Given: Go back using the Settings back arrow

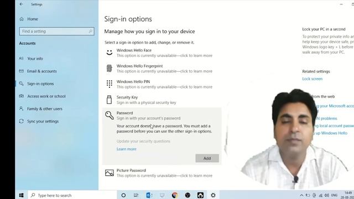Looking at the screenshot, I should coord(21,4).
